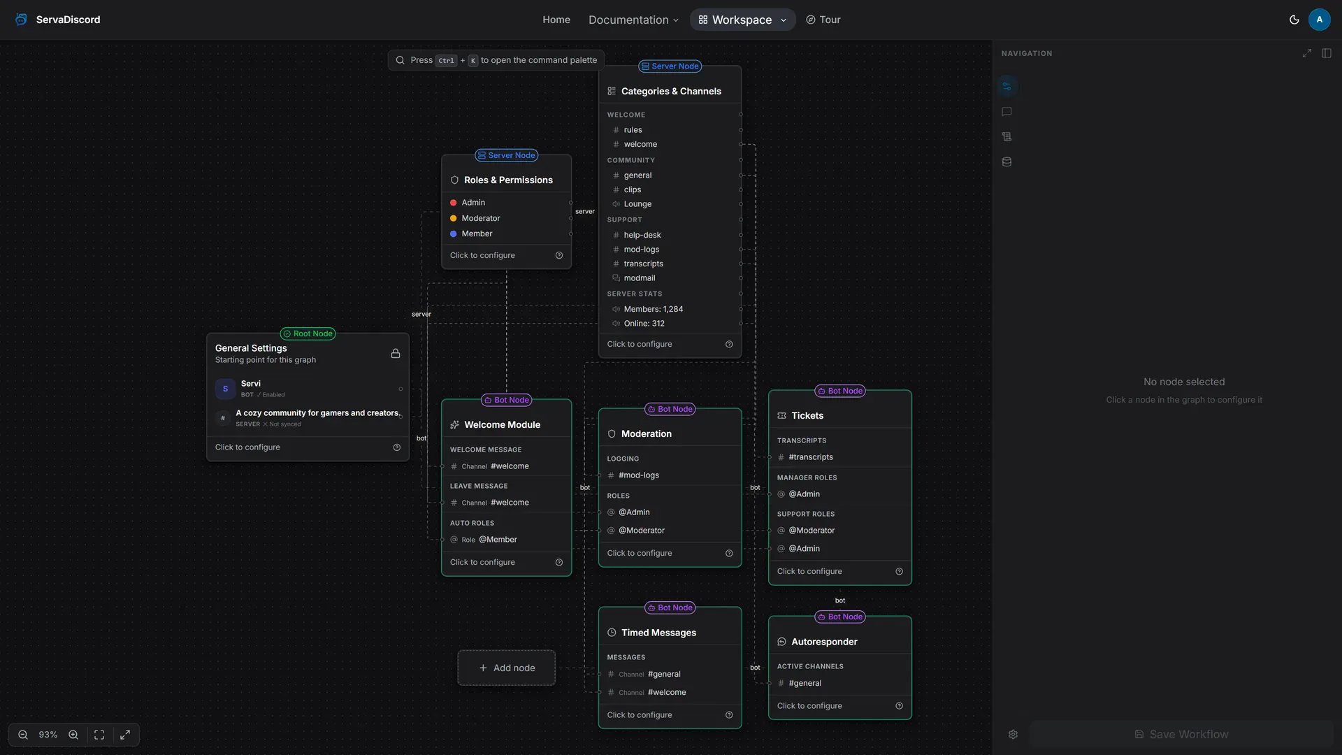Select the Servi bot entry
The width and height of the screenshot is (1342, 755).
(308, 389)
